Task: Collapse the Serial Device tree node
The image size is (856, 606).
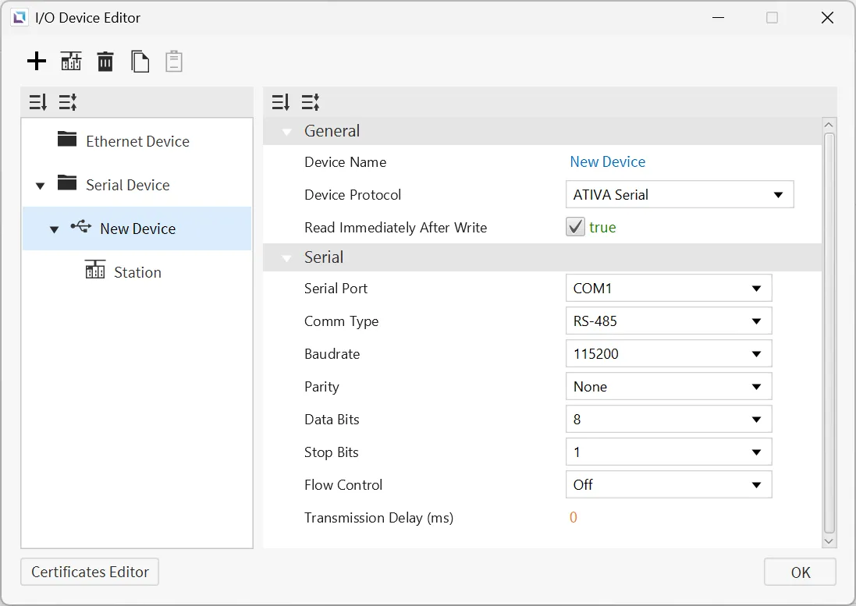Action: pos(41,186)
